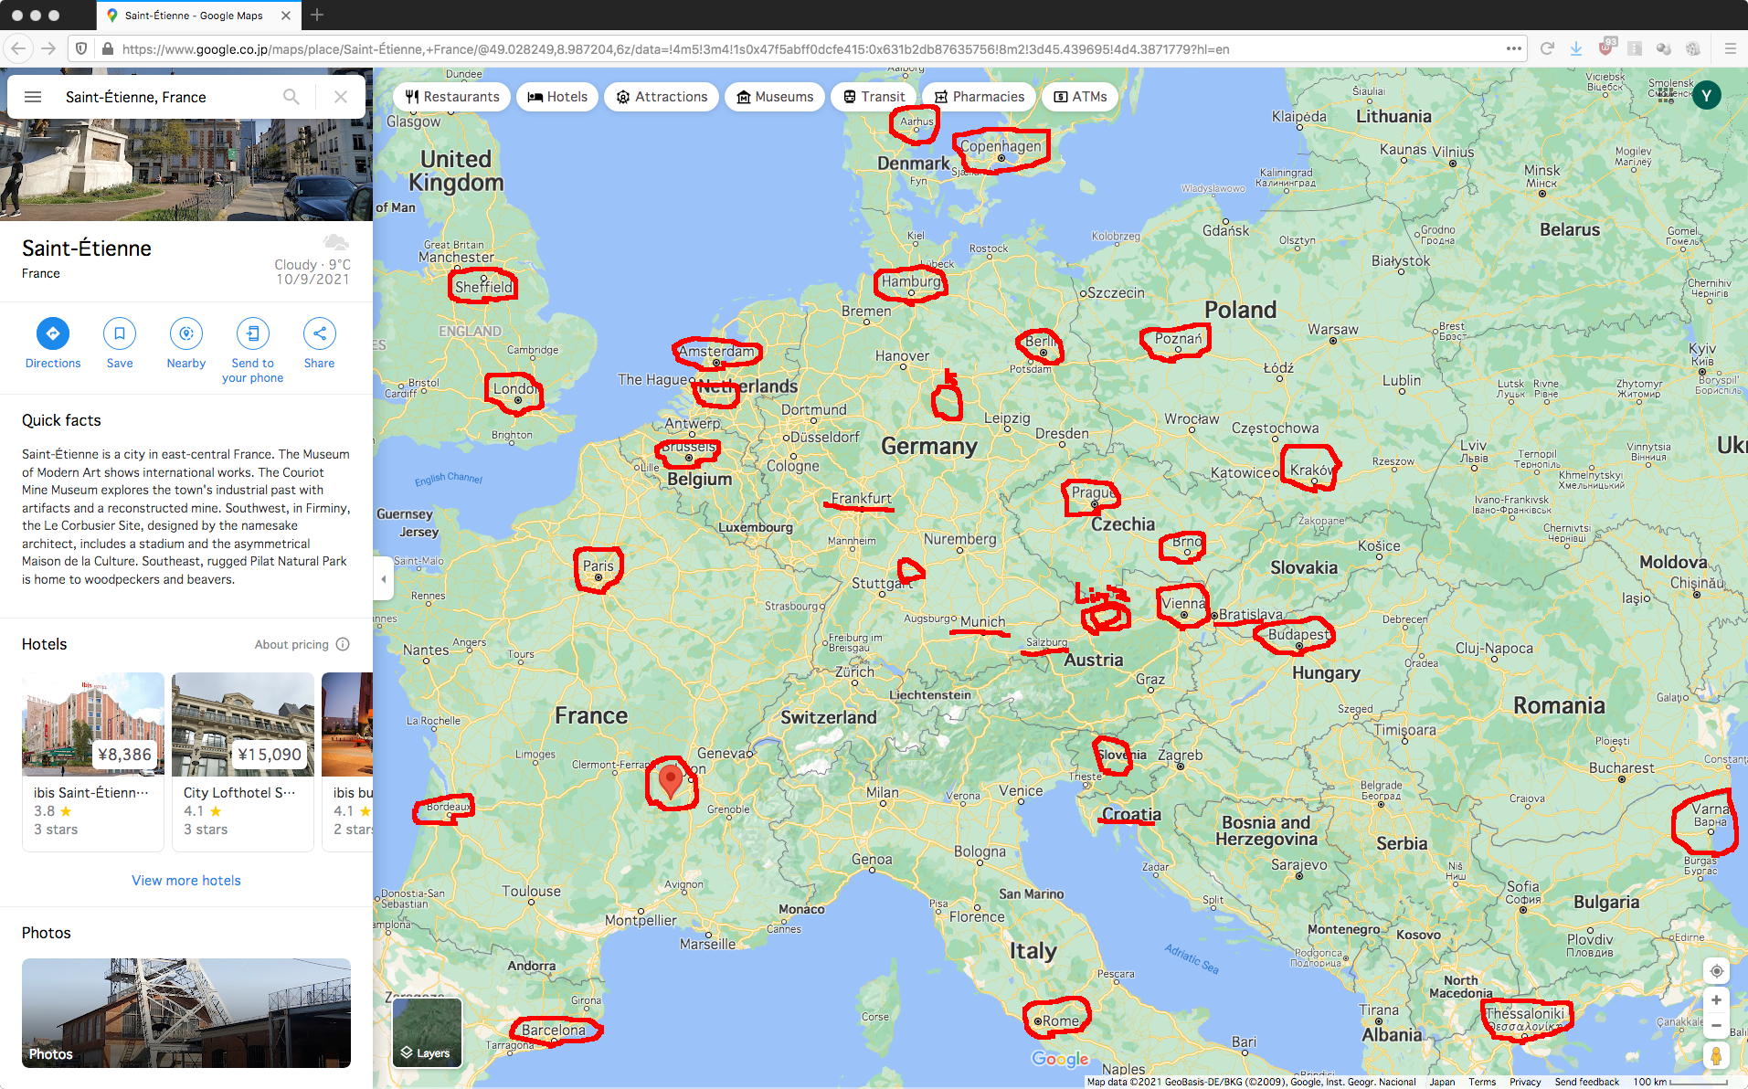The width and height of the screenshot is (1748, 1089).
Task: Click the Hamburg label on the map
Action: tap(911, 281)
